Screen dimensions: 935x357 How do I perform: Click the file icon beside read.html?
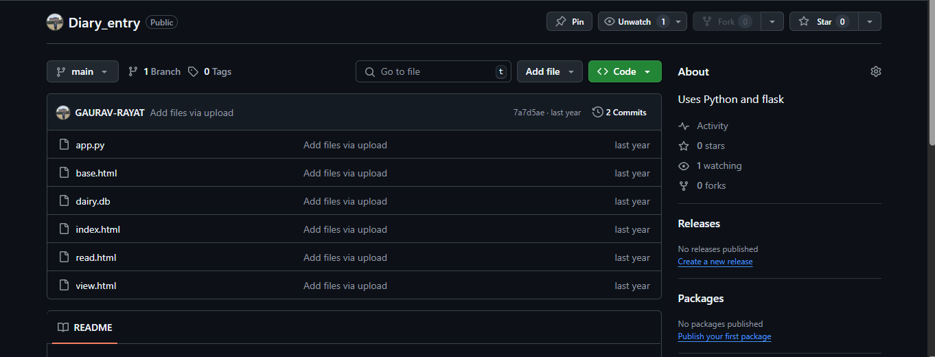[64, 257]
